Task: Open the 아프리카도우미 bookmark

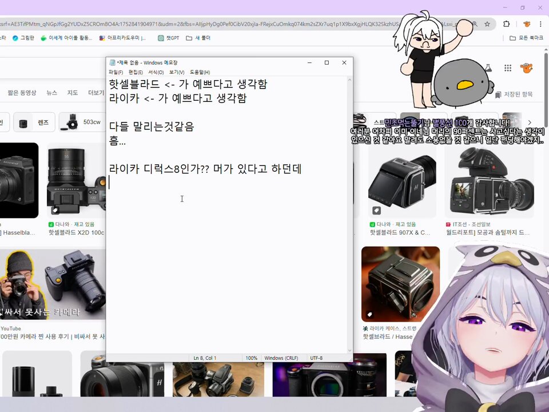Action: click(122, 38)
